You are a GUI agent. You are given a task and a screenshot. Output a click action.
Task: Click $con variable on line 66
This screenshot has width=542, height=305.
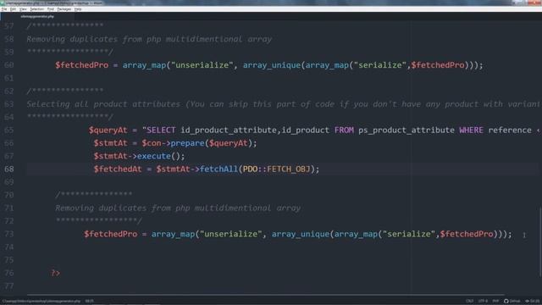pos(152,143)
